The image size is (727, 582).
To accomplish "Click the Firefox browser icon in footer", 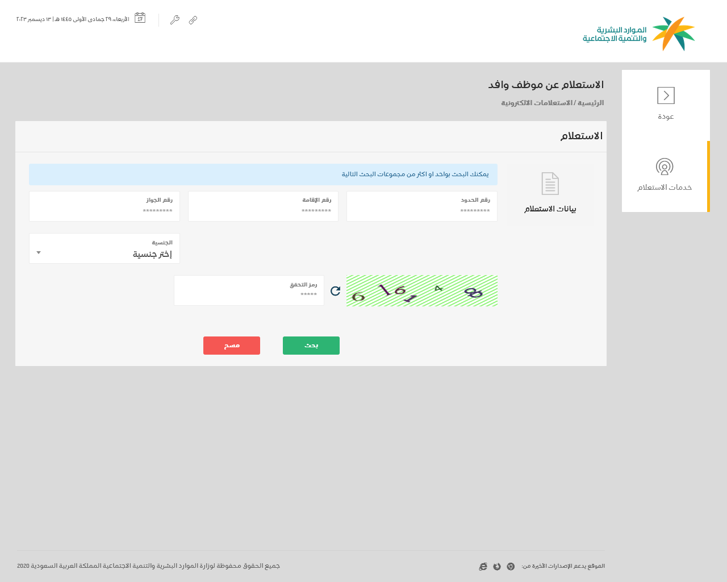I will pos(497,567).
